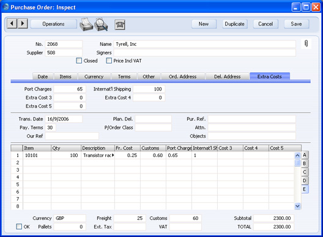Screen dimensions: 323x237
Task: Open attachments via paperclip icon
Action: click(x=306, y=43)
